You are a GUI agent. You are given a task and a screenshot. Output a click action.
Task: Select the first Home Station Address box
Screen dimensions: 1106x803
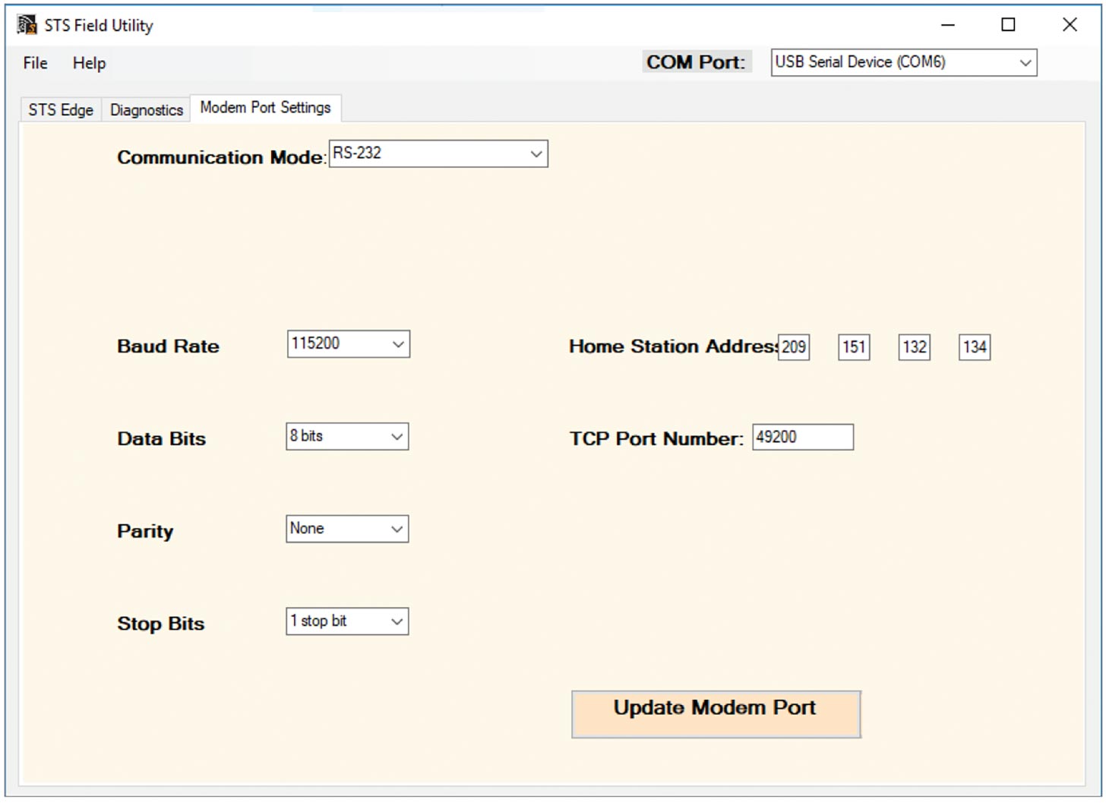tap(793, 347)
